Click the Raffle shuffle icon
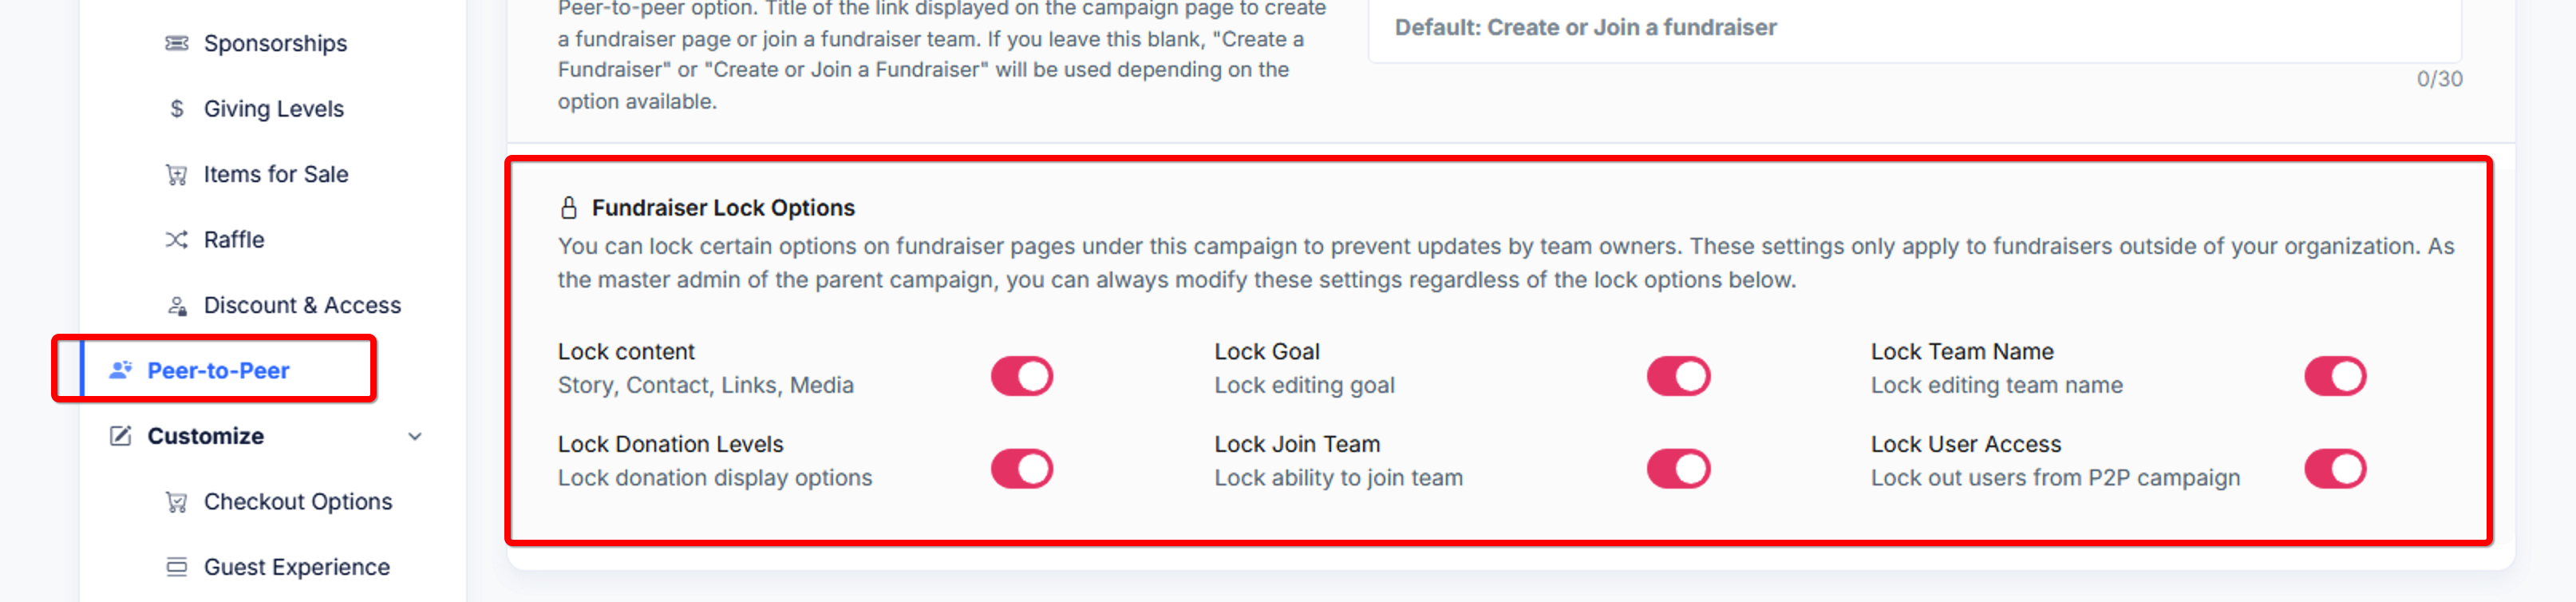Screen dimensions: 2576x602 [176, 239]
